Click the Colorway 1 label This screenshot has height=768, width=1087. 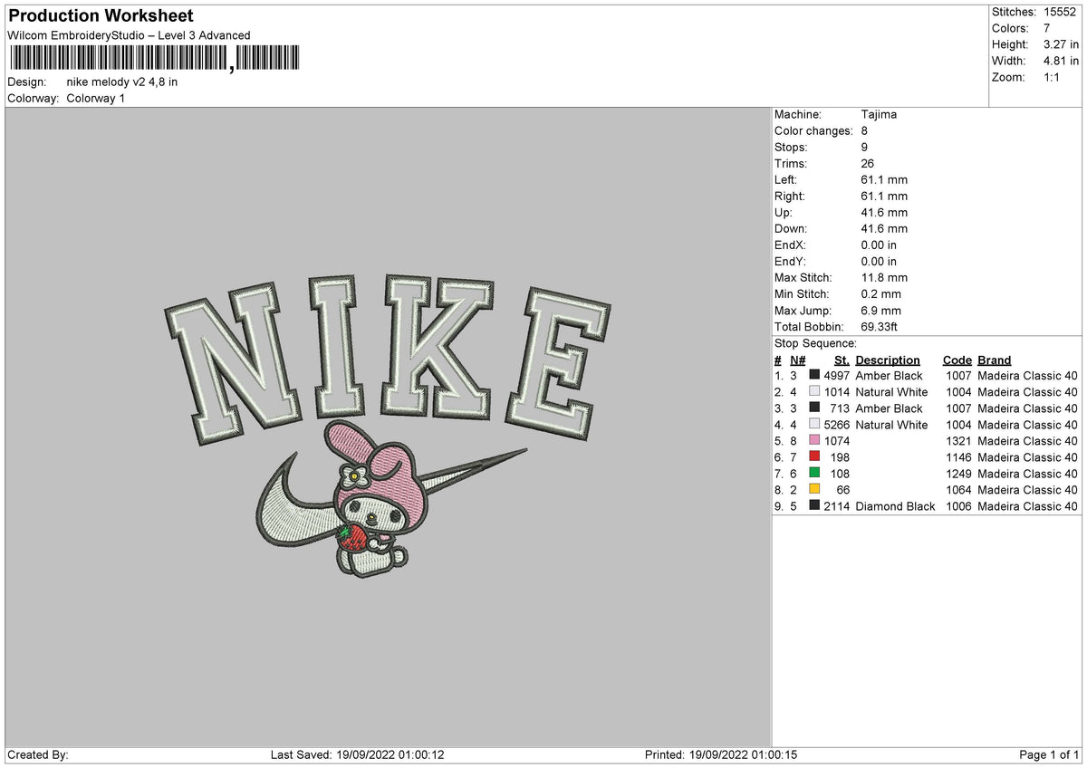[95, 99]
